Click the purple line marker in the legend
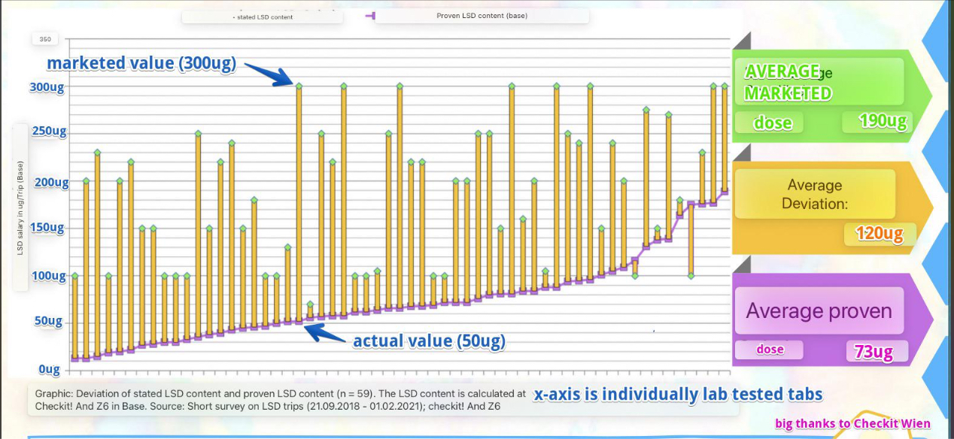 [x=369, y=16]
